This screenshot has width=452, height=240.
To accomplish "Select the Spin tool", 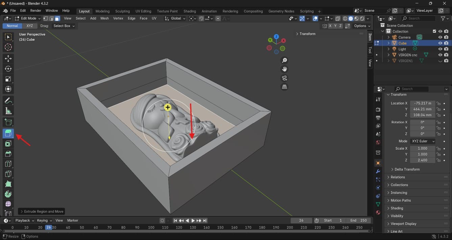I will click(8, 194).
